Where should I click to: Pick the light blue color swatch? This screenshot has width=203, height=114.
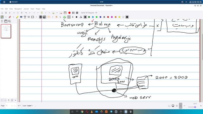pyautogui.click(x=93, y=17)
